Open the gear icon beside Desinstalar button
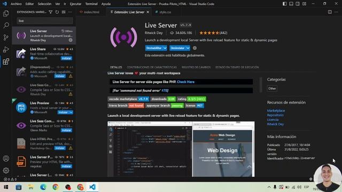 pos(195,48)
